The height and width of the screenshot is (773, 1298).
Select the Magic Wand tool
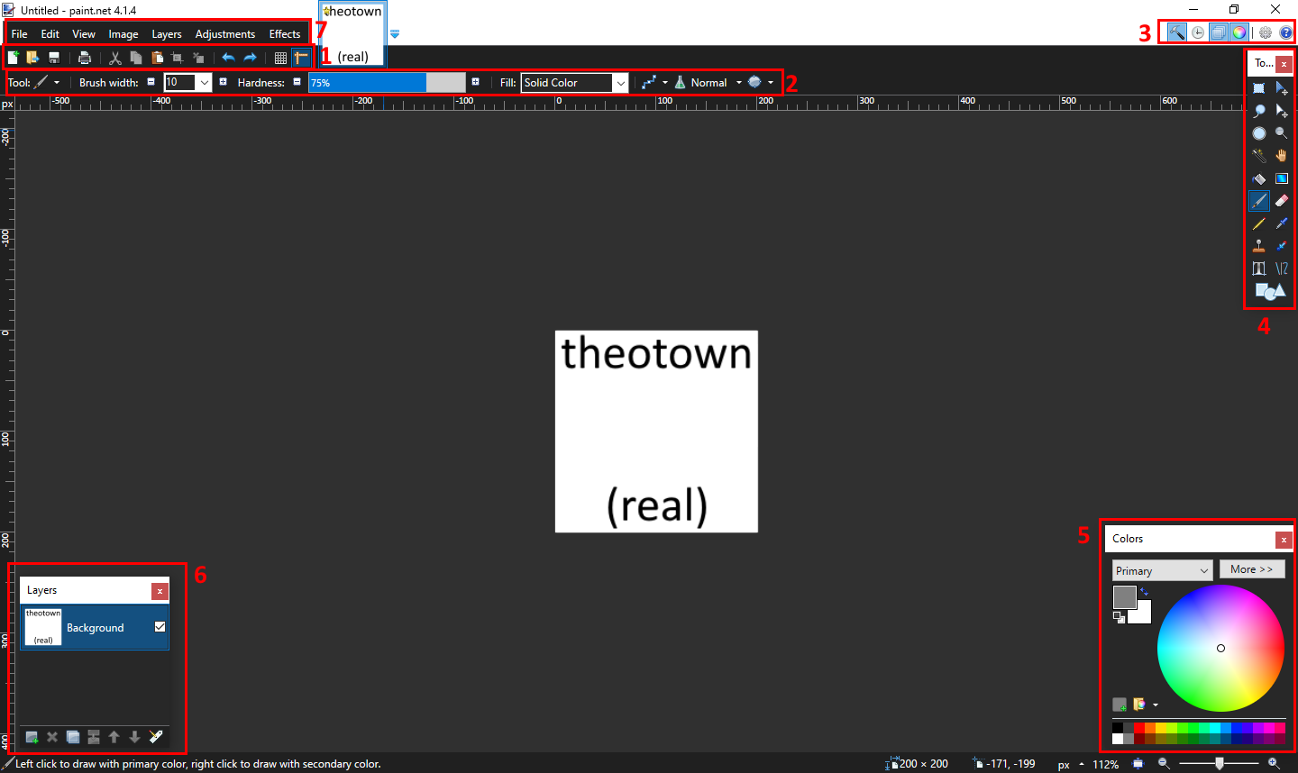1259,156
